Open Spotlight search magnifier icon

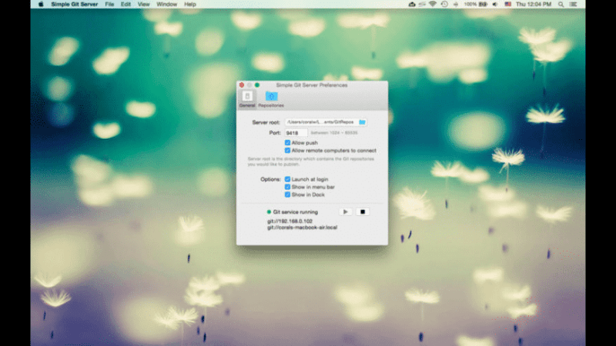(561, 5)
